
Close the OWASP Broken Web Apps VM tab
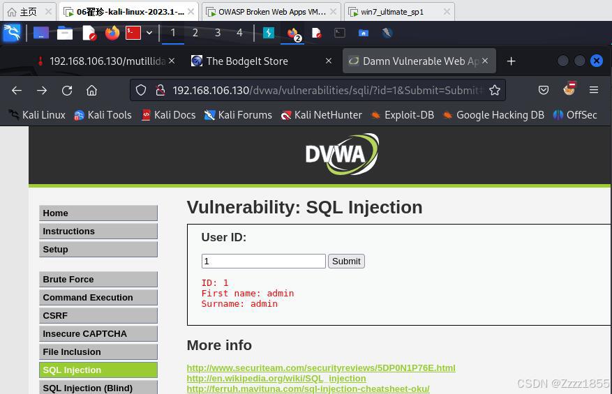coord(334,12)
